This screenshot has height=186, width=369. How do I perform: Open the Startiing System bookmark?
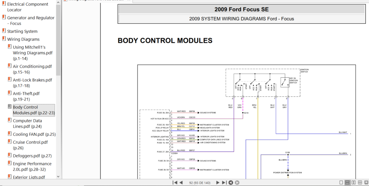tap(22, 32)
